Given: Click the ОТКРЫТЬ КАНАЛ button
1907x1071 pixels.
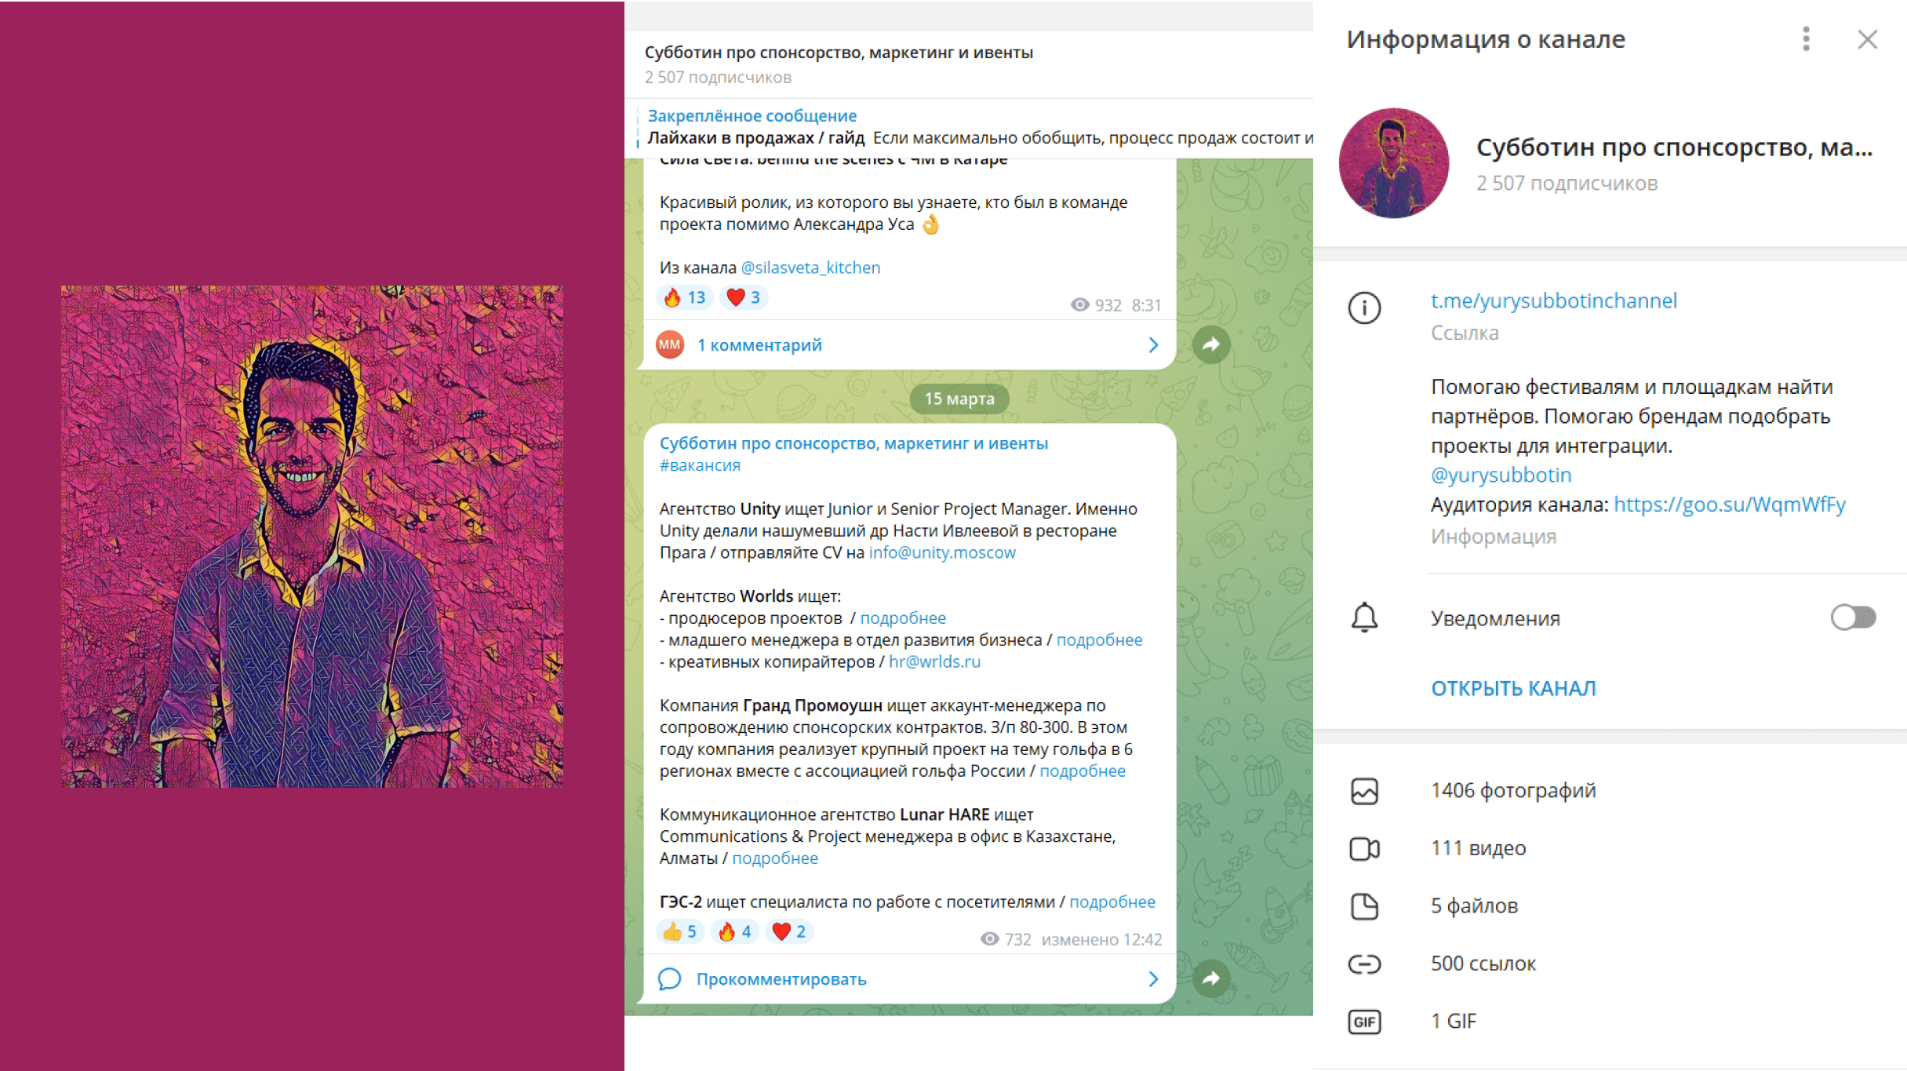Looking at the screenshot, I should (x=1513, y=688).
